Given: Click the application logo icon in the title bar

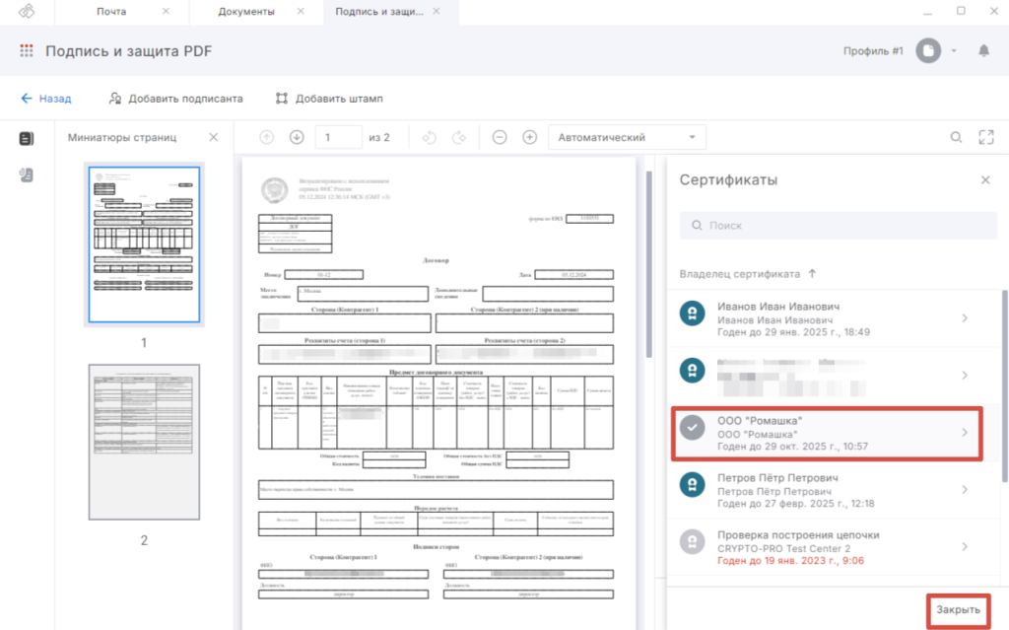Looking at the screenshot, I should click(x=27, y=11).
